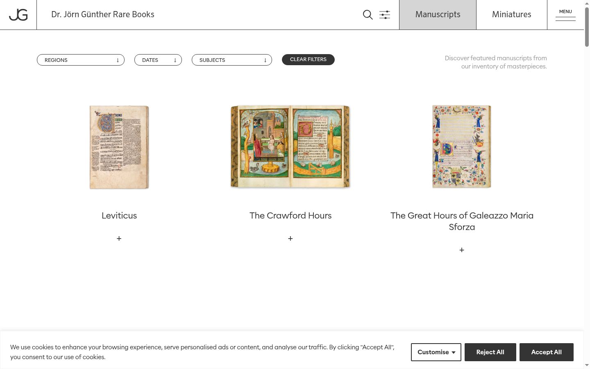Accept all cookies
Screen dimensions: 590x369
[547, 352]
